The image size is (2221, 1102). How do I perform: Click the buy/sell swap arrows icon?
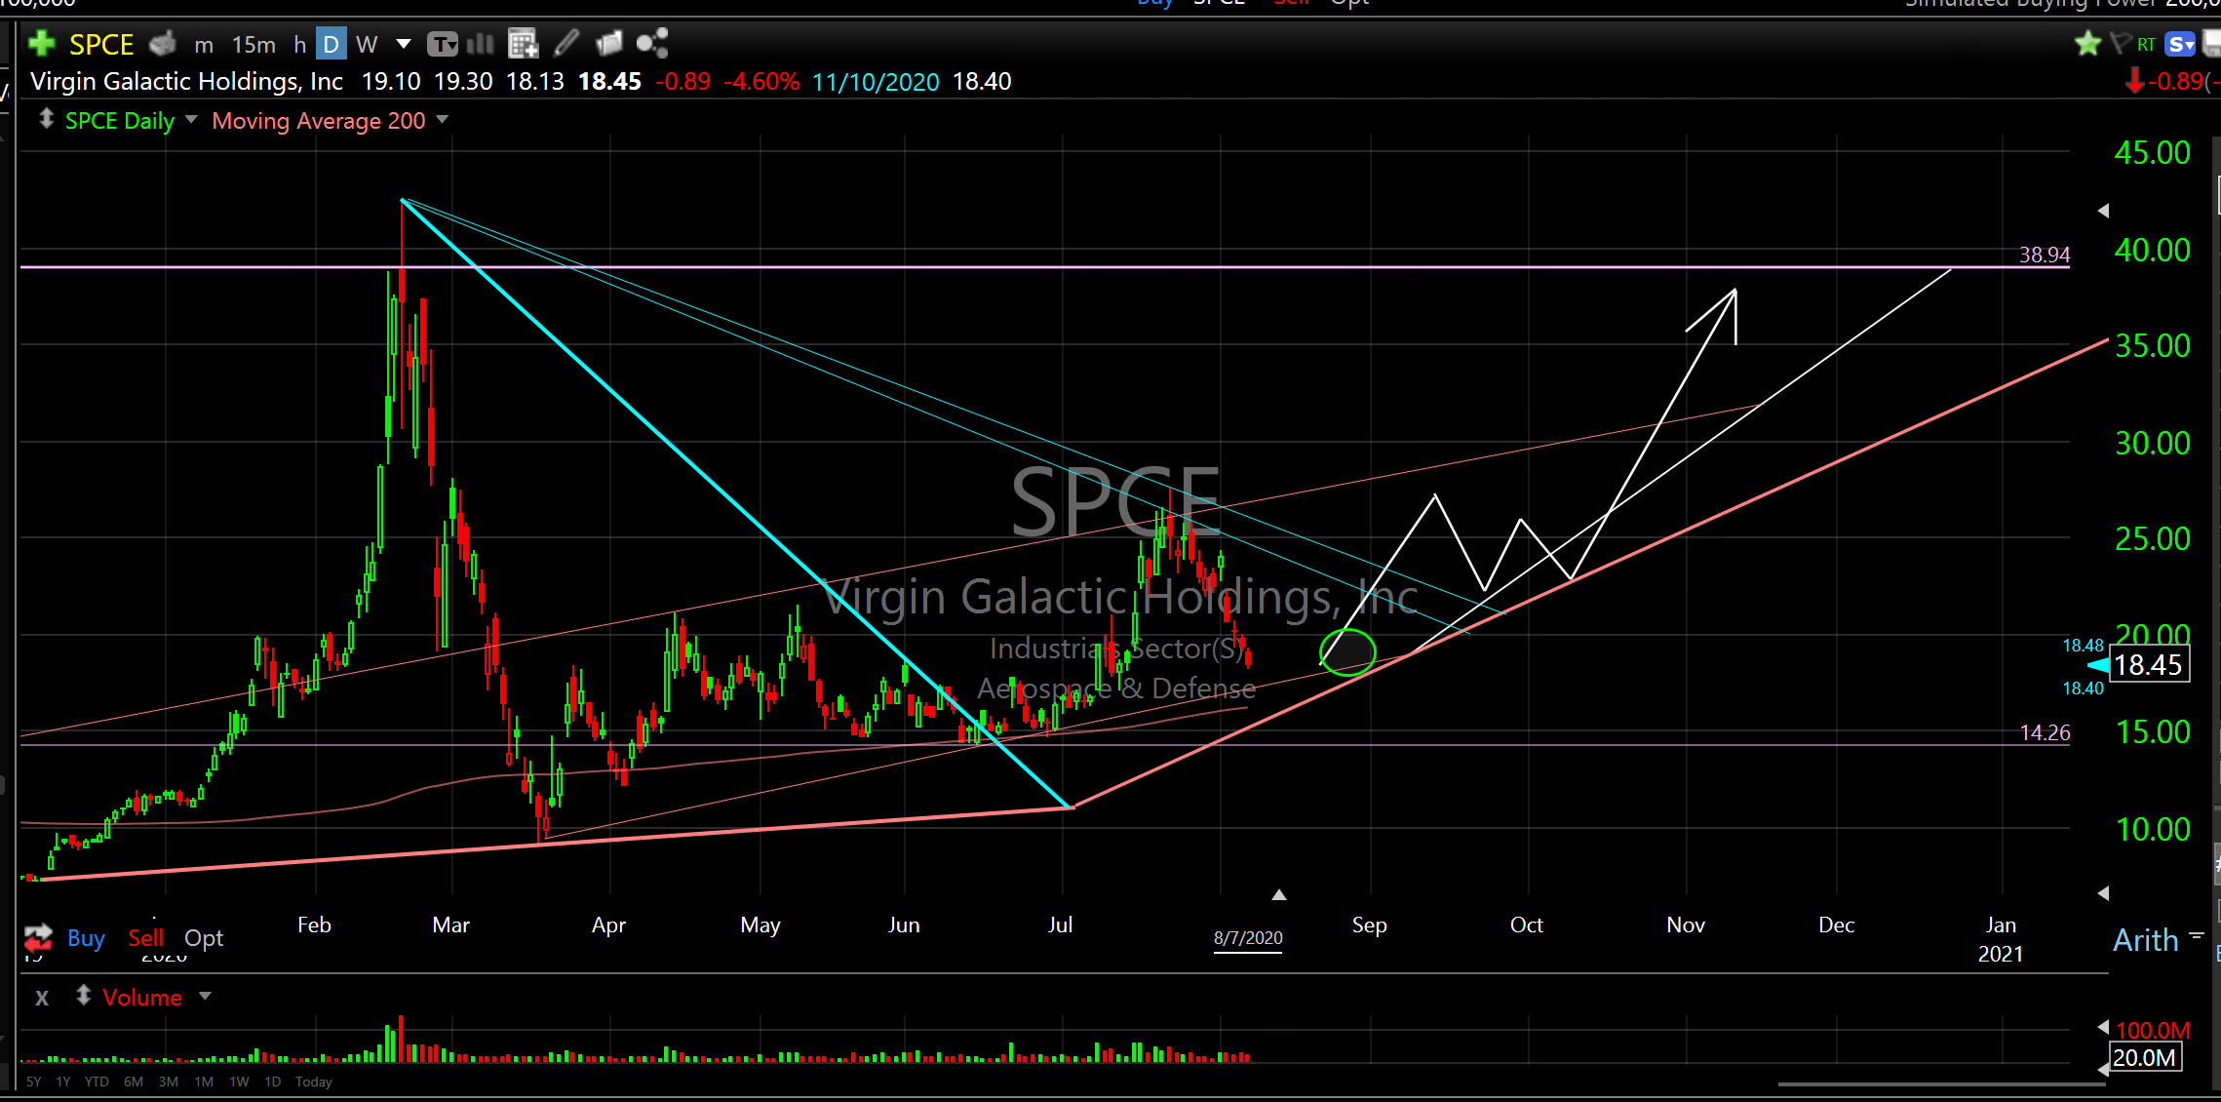38,938
